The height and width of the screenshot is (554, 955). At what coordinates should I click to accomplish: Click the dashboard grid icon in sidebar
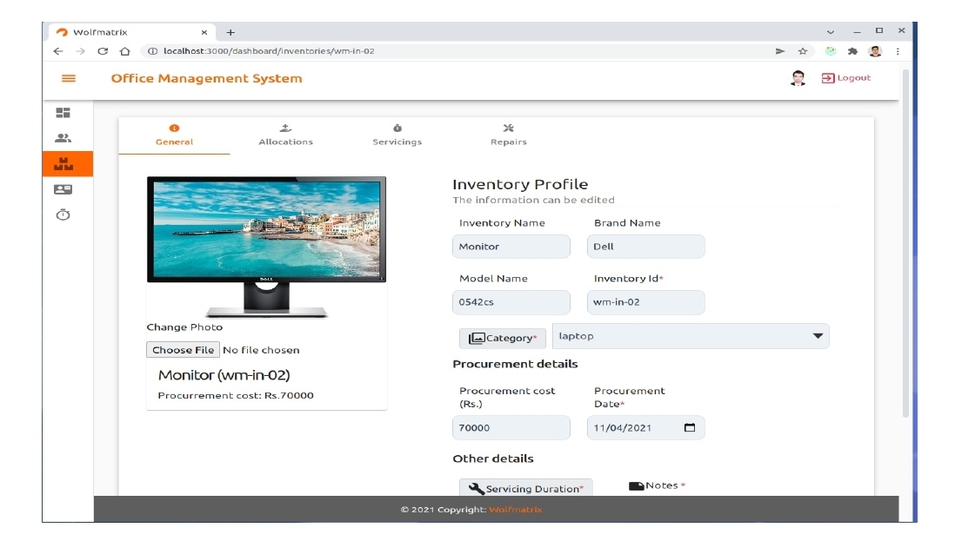(x=63, y=113)
